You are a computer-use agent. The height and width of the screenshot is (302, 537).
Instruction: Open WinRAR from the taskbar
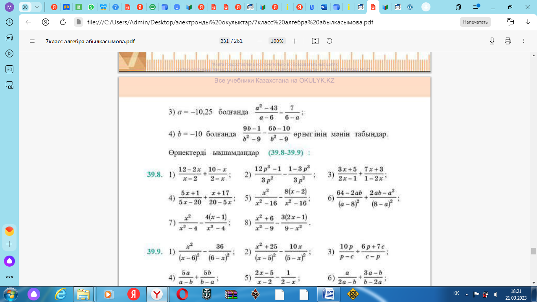[231, 294]
